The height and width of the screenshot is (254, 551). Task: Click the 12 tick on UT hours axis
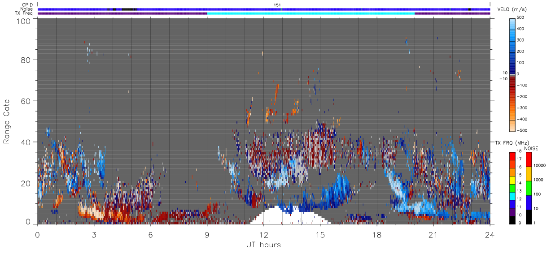pos(264,234)
